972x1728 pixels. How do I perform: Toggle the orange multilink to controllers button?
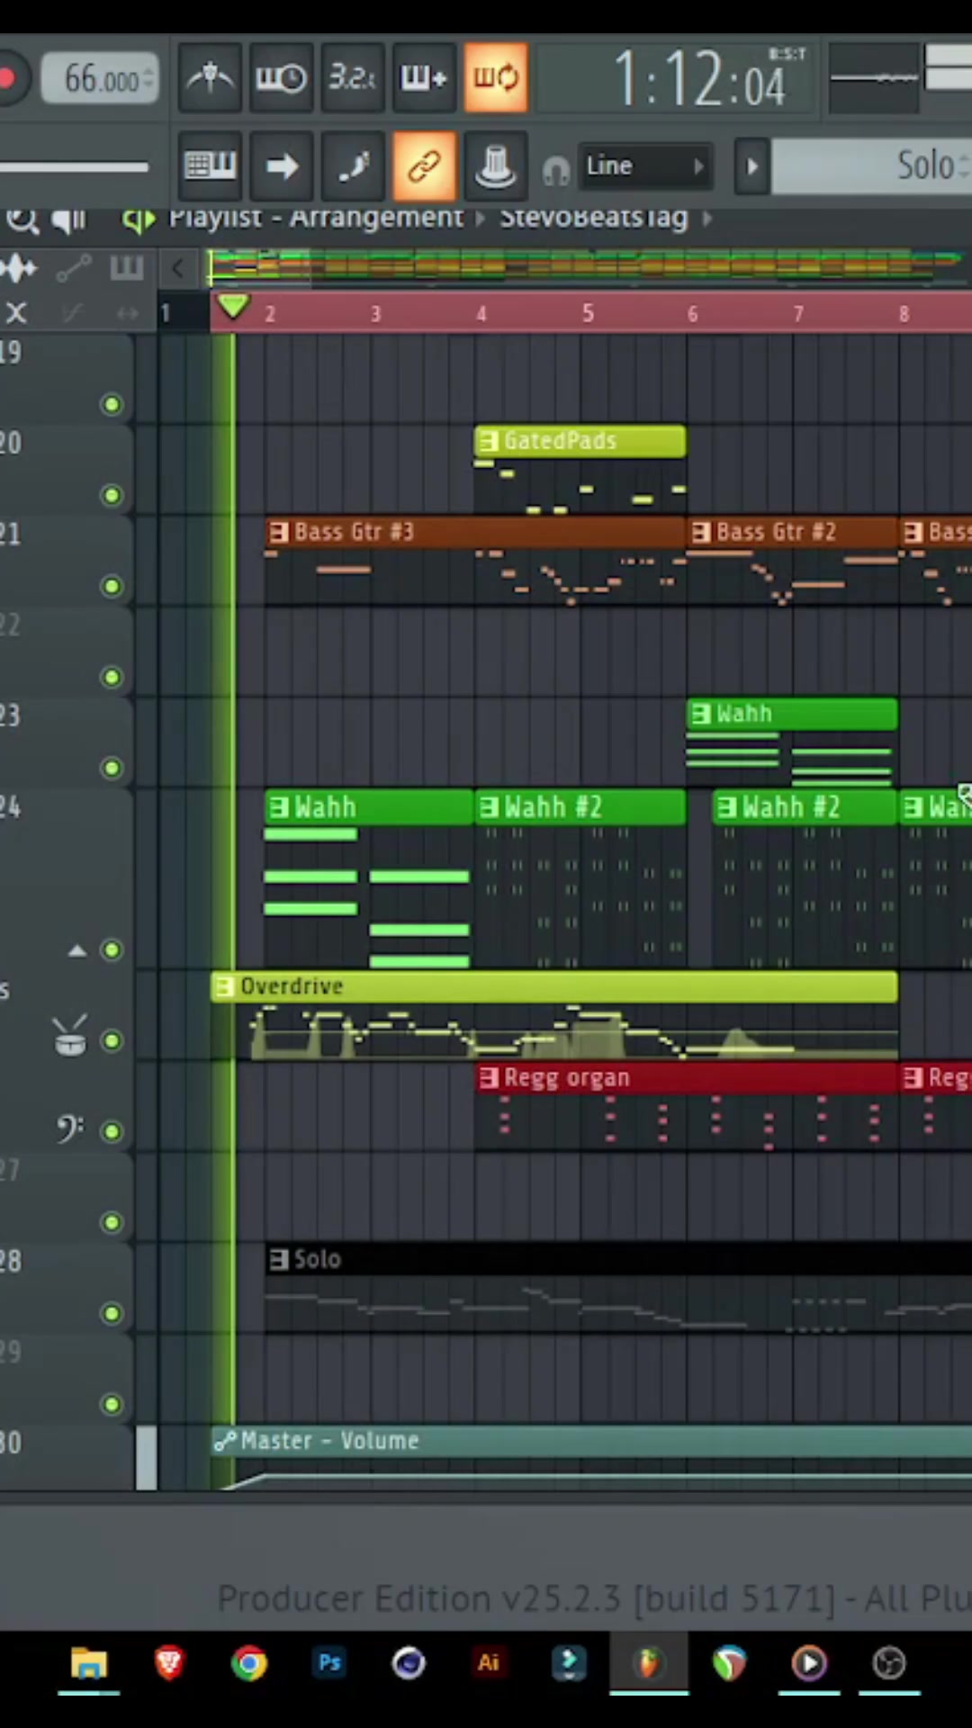tap(424, 166)
